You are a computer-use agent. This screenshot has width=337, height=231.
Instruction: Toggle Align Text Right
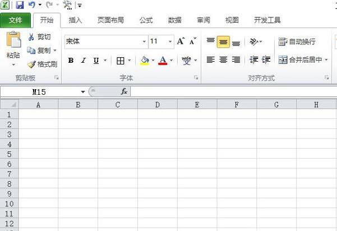[x=236, y=59]
